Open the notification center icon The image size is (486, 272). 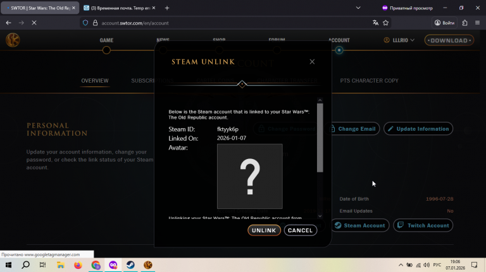click(x=475, y=265)
